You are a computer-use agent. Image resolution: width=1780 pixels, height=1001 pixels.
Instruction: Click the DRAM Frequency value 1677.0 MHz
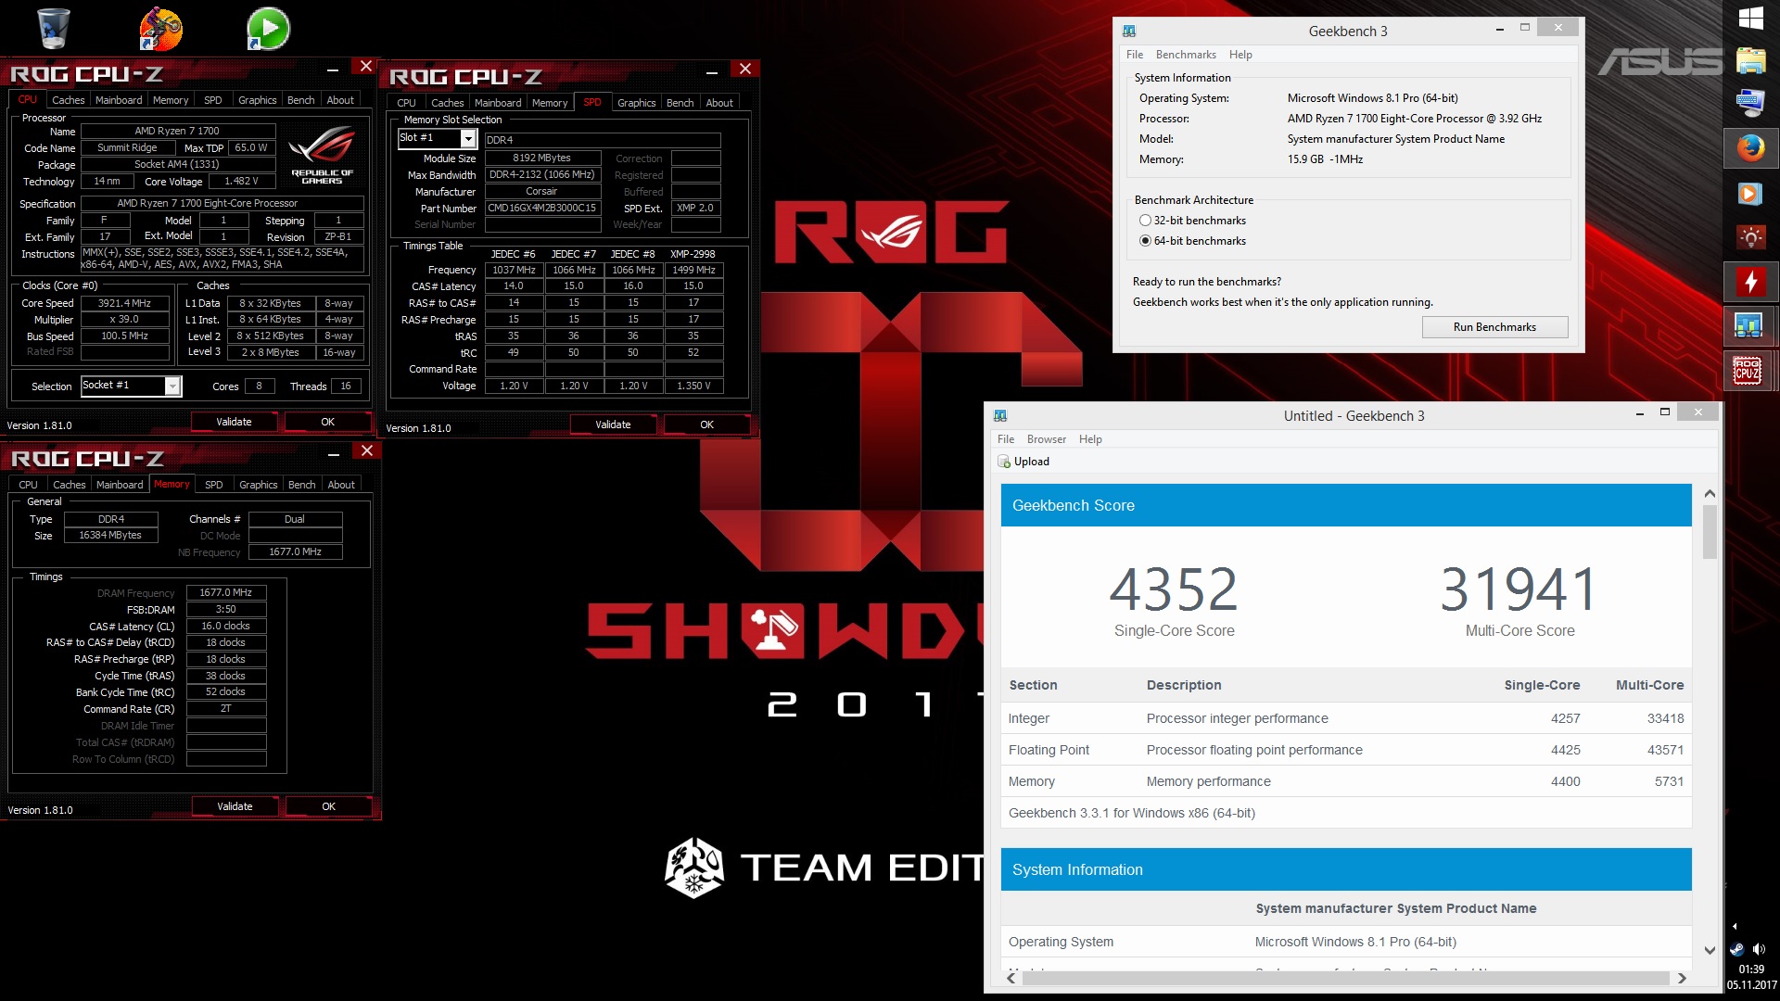tap(226, 592)
